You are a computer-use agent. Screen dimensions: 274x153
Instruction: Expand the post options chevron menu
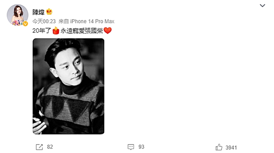[262, 5]
